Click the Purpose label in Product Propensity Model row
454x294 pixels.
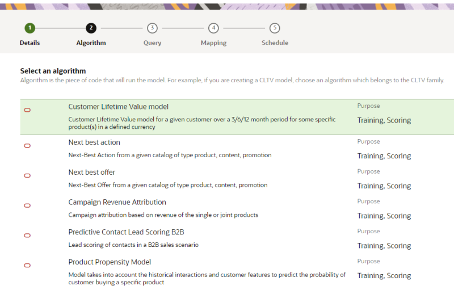click(368, 261)
